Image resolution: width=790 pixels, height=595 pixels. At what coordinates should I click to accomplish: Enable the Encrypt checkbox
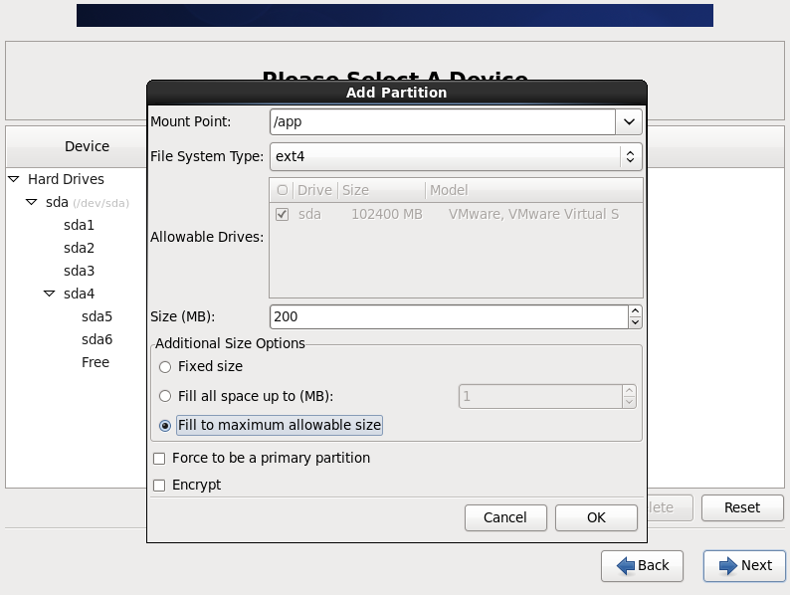click(159, 486)
